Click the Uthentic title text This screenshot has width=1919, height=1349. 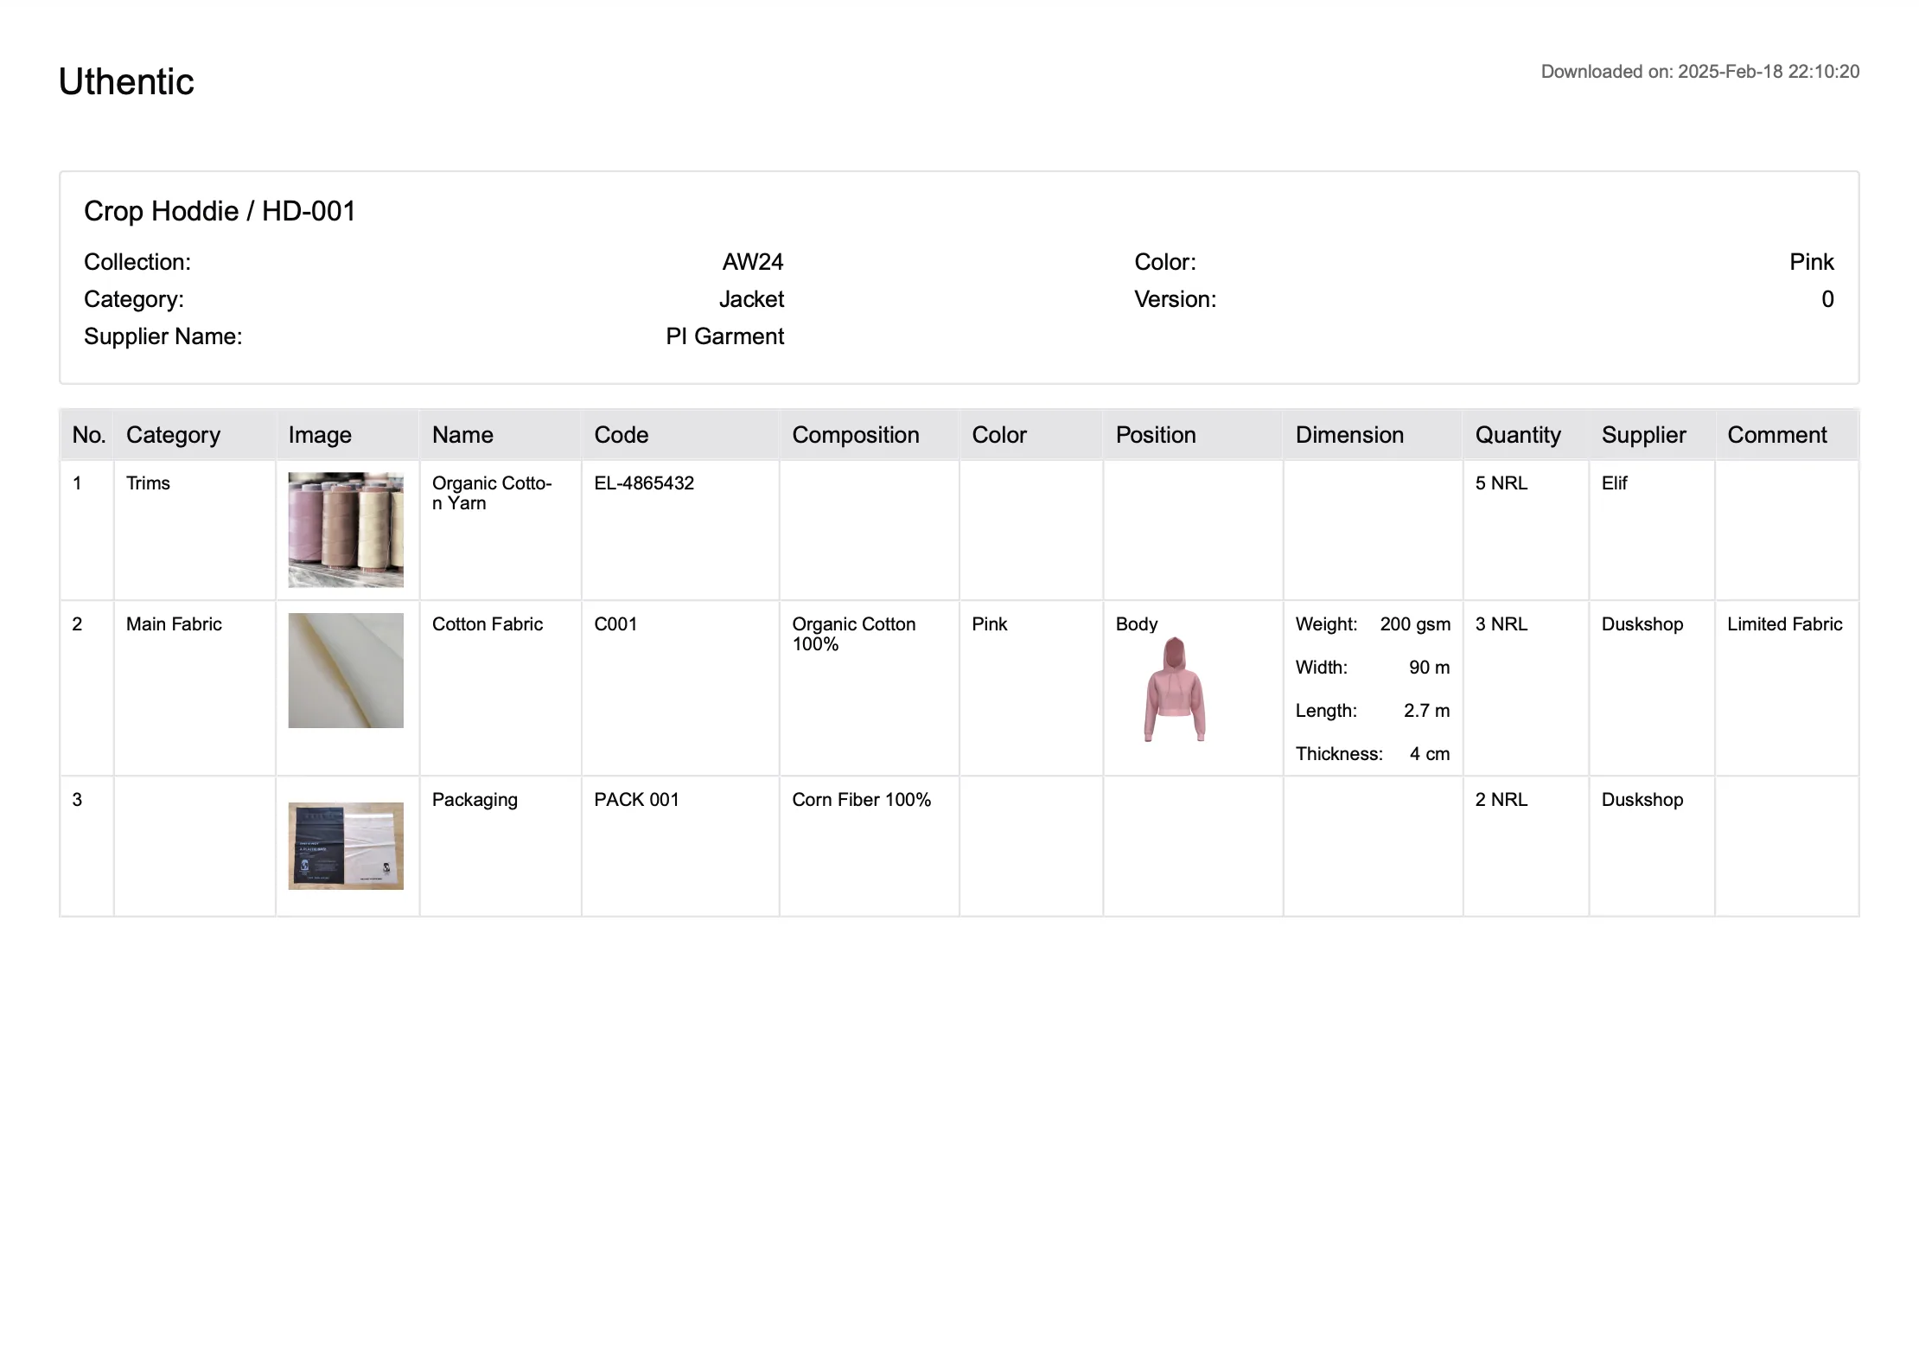(126, 81)
